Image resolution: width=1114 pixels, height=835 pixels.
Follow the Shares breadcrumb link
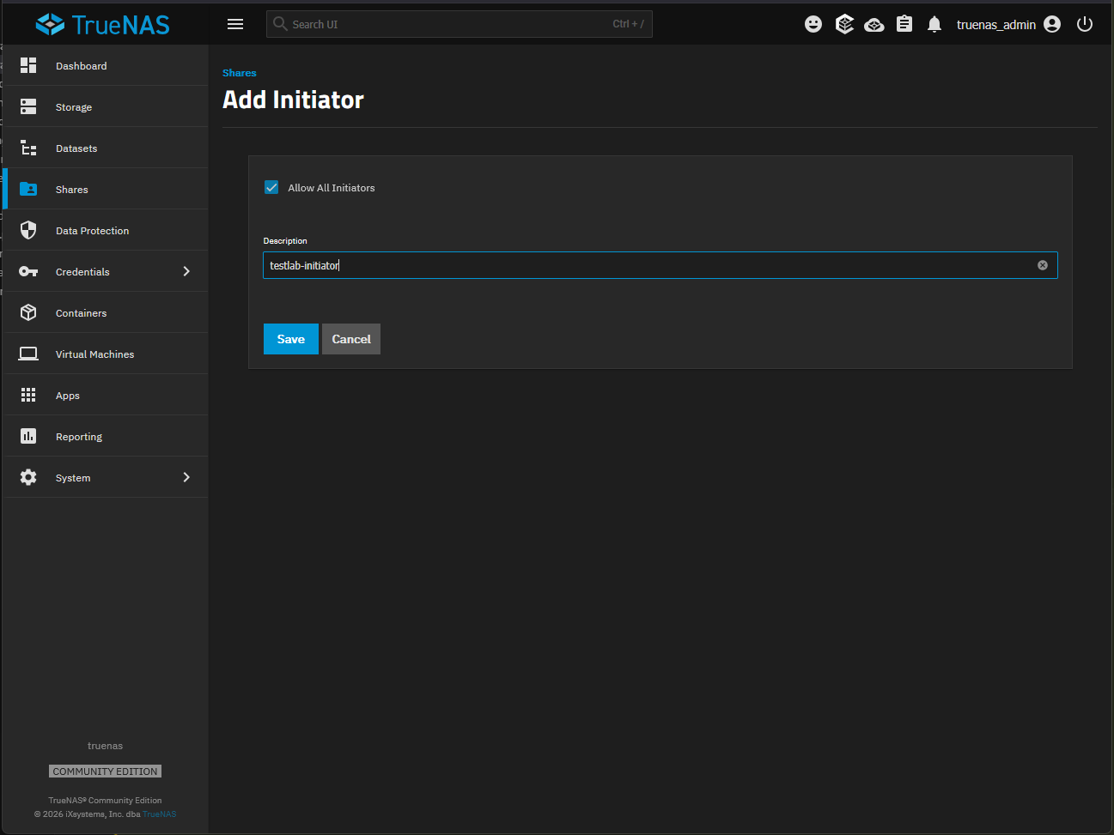click(240, 73)
